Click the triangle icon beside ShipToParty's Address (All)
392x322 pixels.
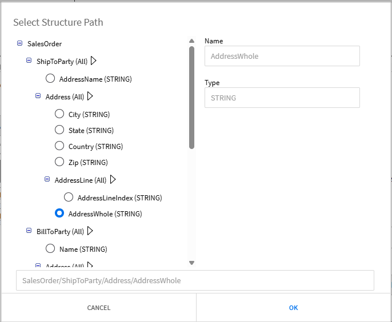click(90, 96)
